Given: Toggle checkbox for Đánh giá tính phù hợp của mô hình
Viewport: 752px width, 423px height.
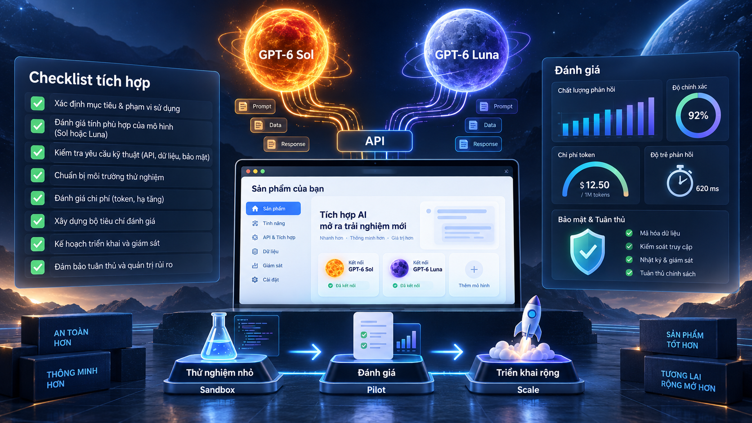Looking at the screenshot, I should 38,126.
